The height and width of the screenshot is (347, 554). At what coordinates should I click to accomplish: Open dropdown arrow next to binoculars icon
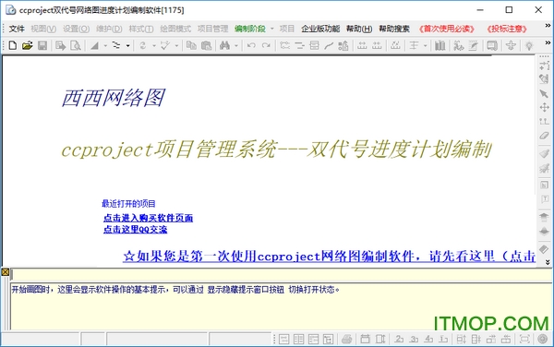coord(236,45)
